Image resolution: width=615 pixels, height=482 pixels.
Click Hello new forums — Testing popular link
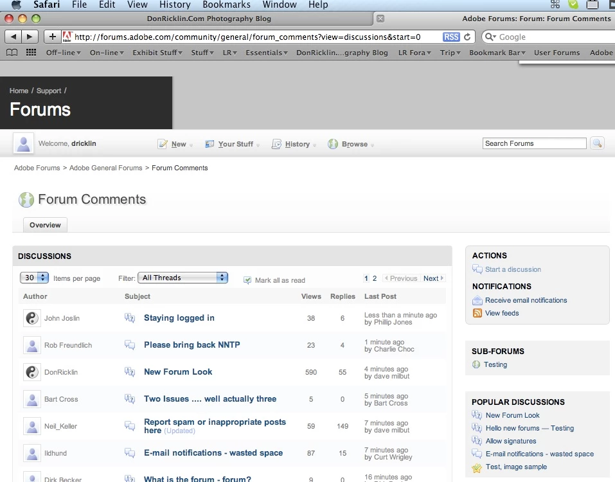tap(530, 428)
